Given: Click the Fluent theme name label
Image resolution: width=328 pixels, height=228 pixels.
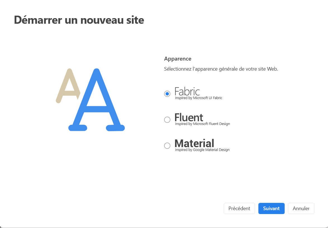Looking at the screenshot, I should [x=189, y=117].
